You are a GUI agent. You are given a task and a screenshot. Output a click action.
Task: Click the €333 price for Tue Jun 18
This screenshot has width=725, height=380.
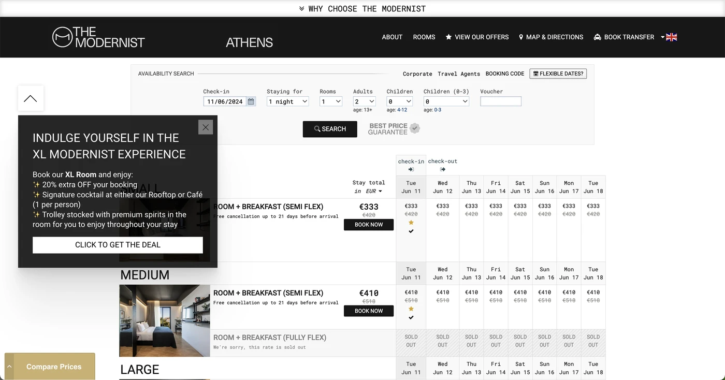click(593, 206)
